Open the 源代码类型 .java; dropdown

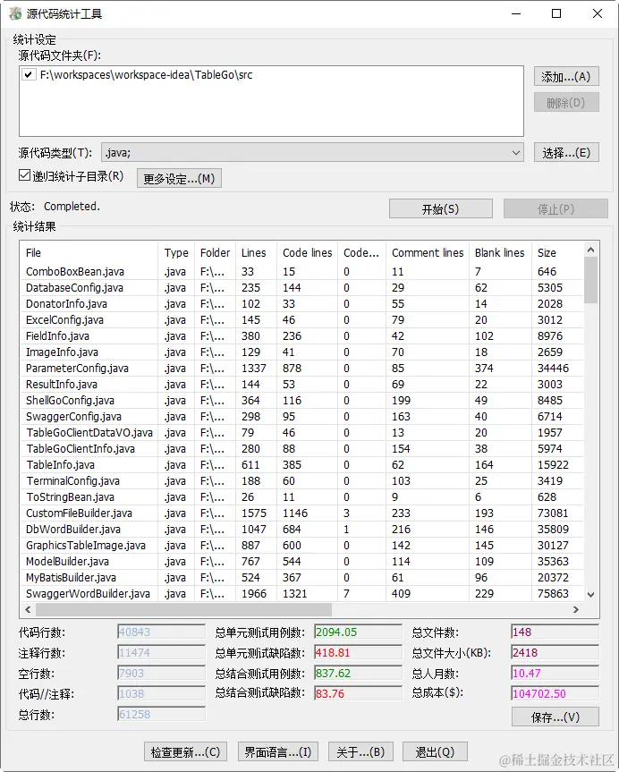[x=312, y=153]
